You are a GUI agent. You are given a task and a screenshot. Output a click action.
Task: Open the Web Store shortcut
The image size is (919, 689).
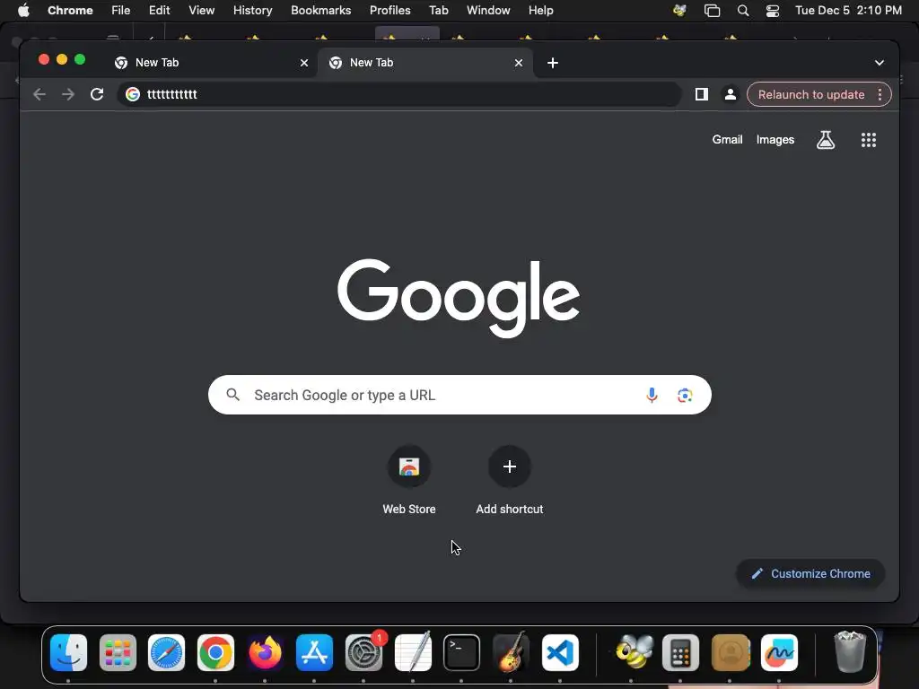(409, 467)
